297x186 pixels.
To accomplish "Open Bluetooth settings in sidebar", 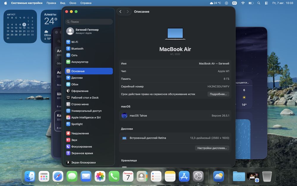I will pyautogui.click(x=89, y=49).
